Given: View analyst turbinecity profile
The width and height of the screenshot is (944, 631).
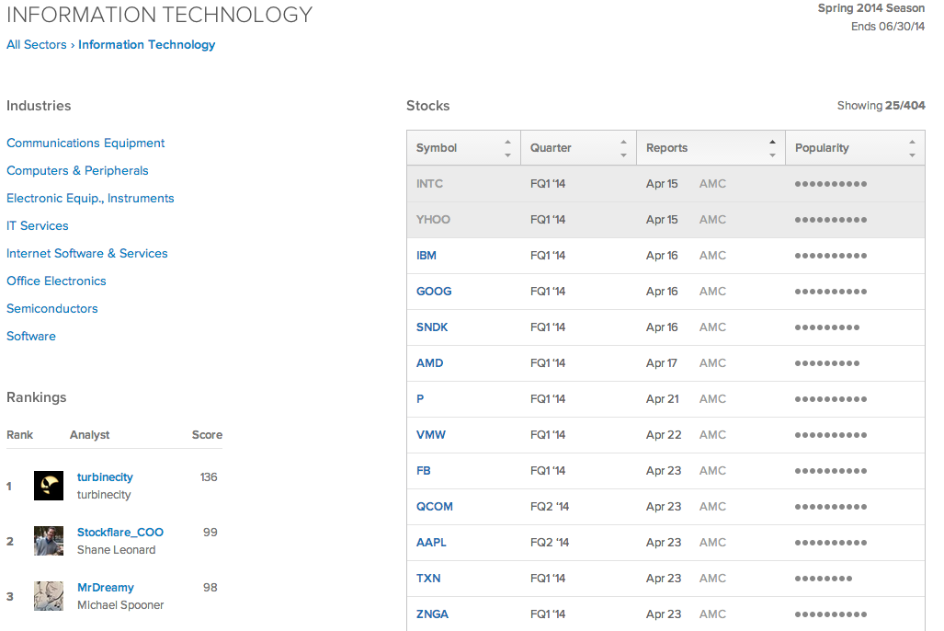Looking at the screenshot, I should (x=105, y=477).
